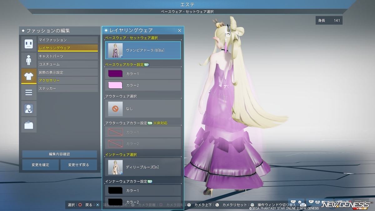Pick the dark purple basewear カラー1 swatch

point(115,74)
